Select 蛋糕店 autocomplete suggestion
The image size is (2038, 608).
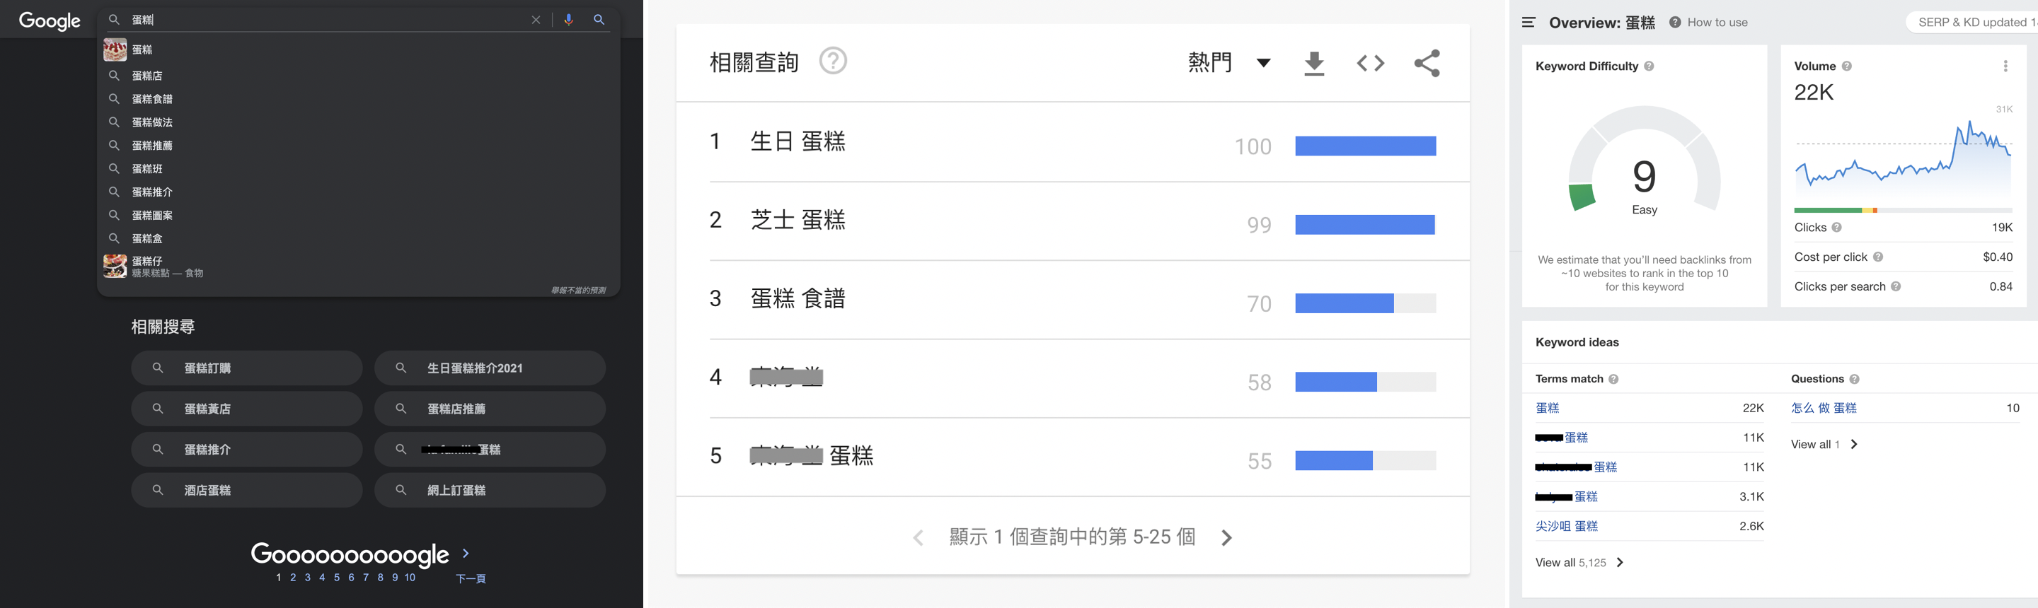147,76
